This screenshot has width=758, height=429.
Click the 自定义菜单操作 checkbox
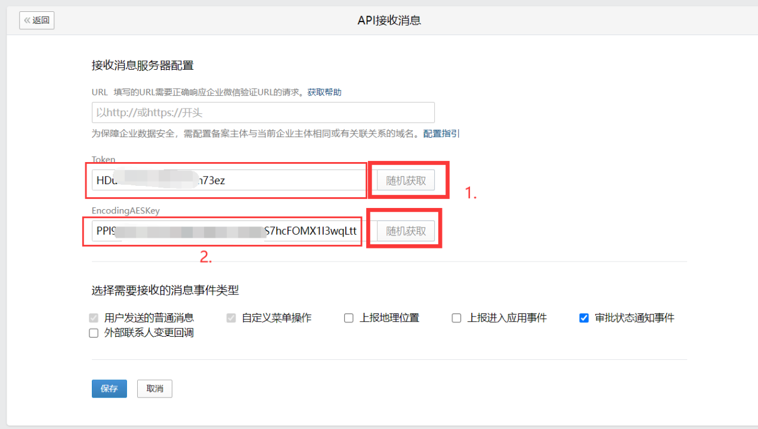point(231,318)
